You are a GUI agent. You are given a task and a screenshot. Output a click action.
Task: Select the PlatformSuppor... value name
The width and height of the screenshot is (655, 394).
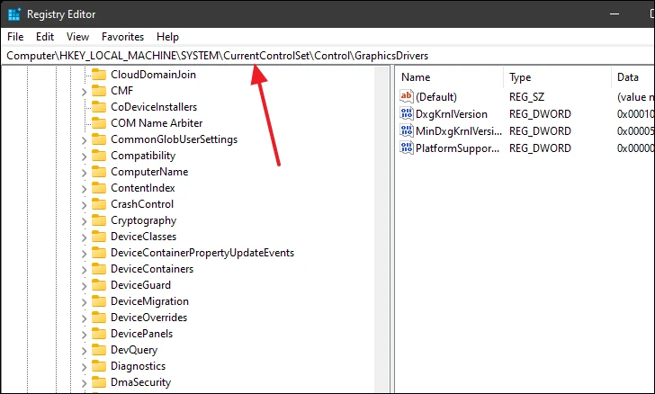click(x=457, y=148)
